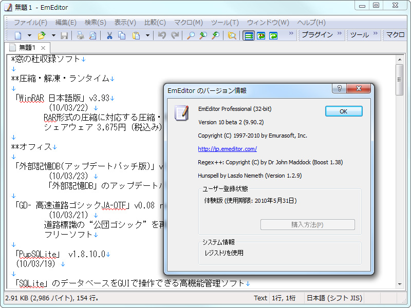Save the document with the Save icon

(65, 35)
